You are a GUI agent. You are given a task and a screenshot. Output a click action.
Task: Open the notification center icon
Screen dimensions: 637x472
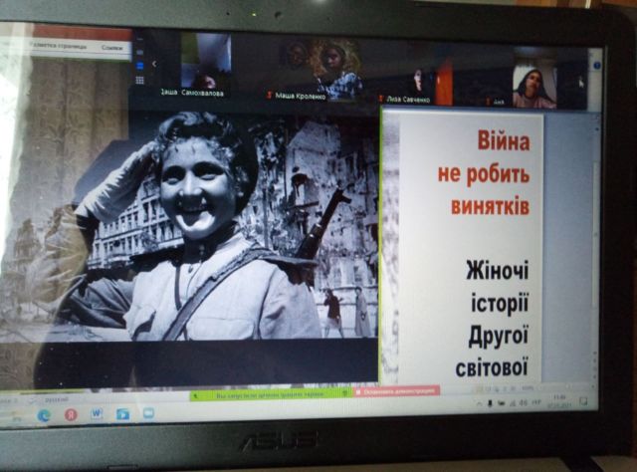click(584, 401)
